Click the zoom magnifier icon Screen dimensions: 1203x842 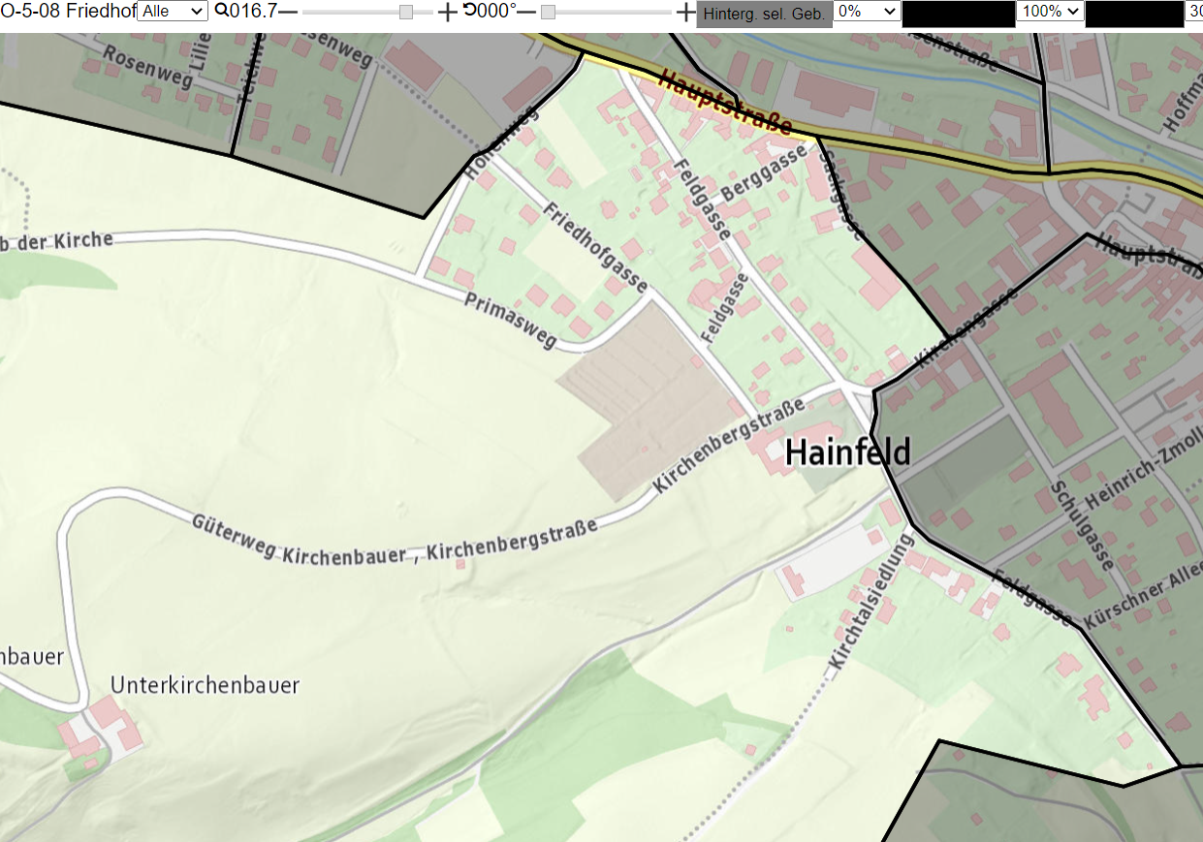click(x=221, y=11)
